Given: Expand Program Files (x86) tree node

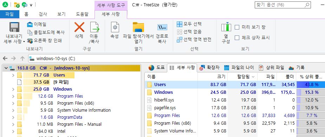Looking at the screenshot, I should (x=13, y=103).
